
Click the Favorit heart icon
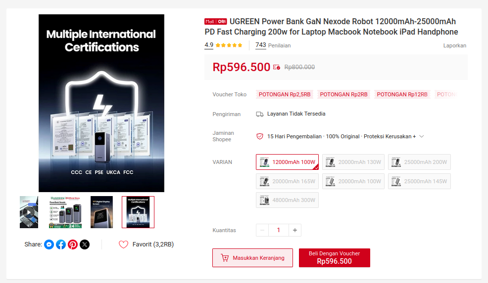click(123, 244)
